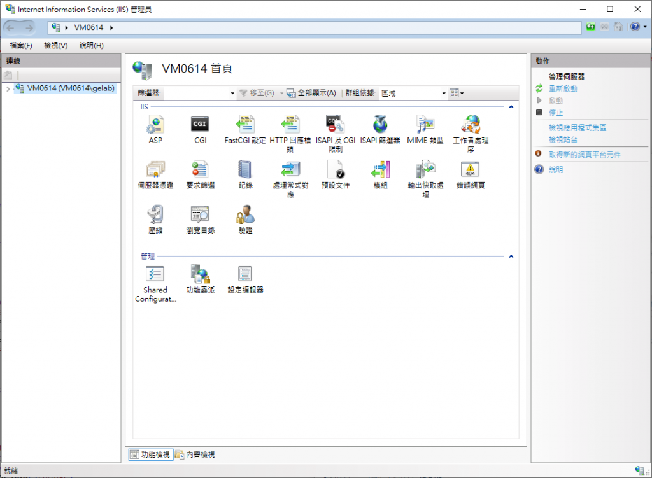Expand the VM0614 server tree node
The width and height of the screenshot is (652, 478).
tap(8, 88)
